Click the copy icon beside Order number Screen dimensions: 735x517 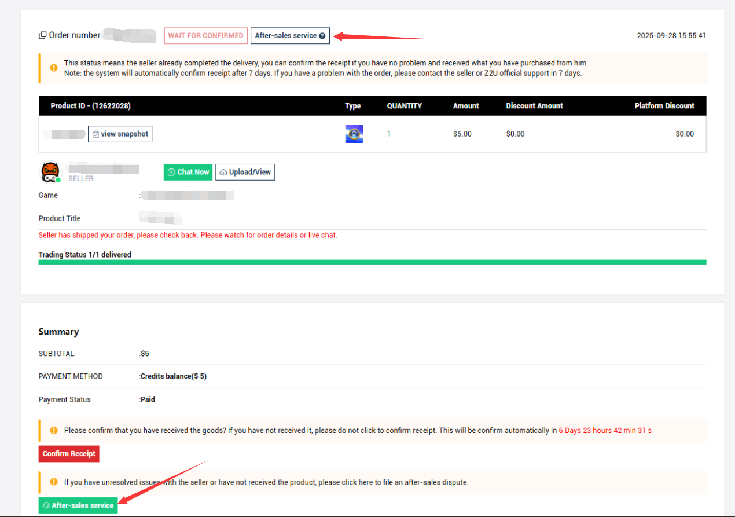point(42,35)
